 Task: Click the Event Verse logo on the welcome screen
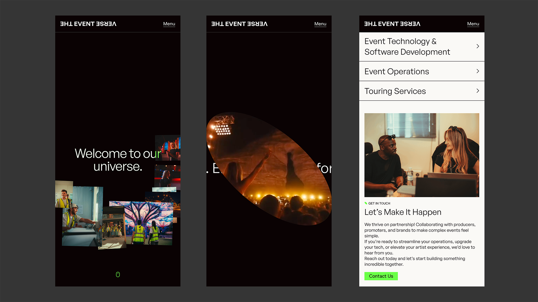(88, 24)
